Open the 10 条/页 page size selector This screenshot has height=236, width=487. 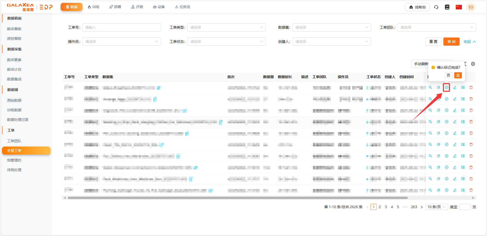436,207
